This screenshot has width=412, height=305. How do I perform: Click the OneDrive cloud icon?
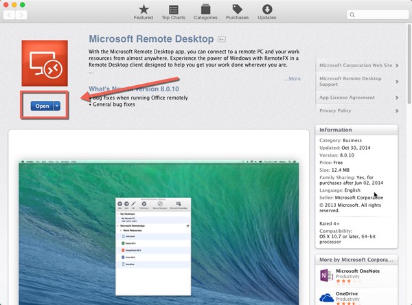[x=326, y=298]
